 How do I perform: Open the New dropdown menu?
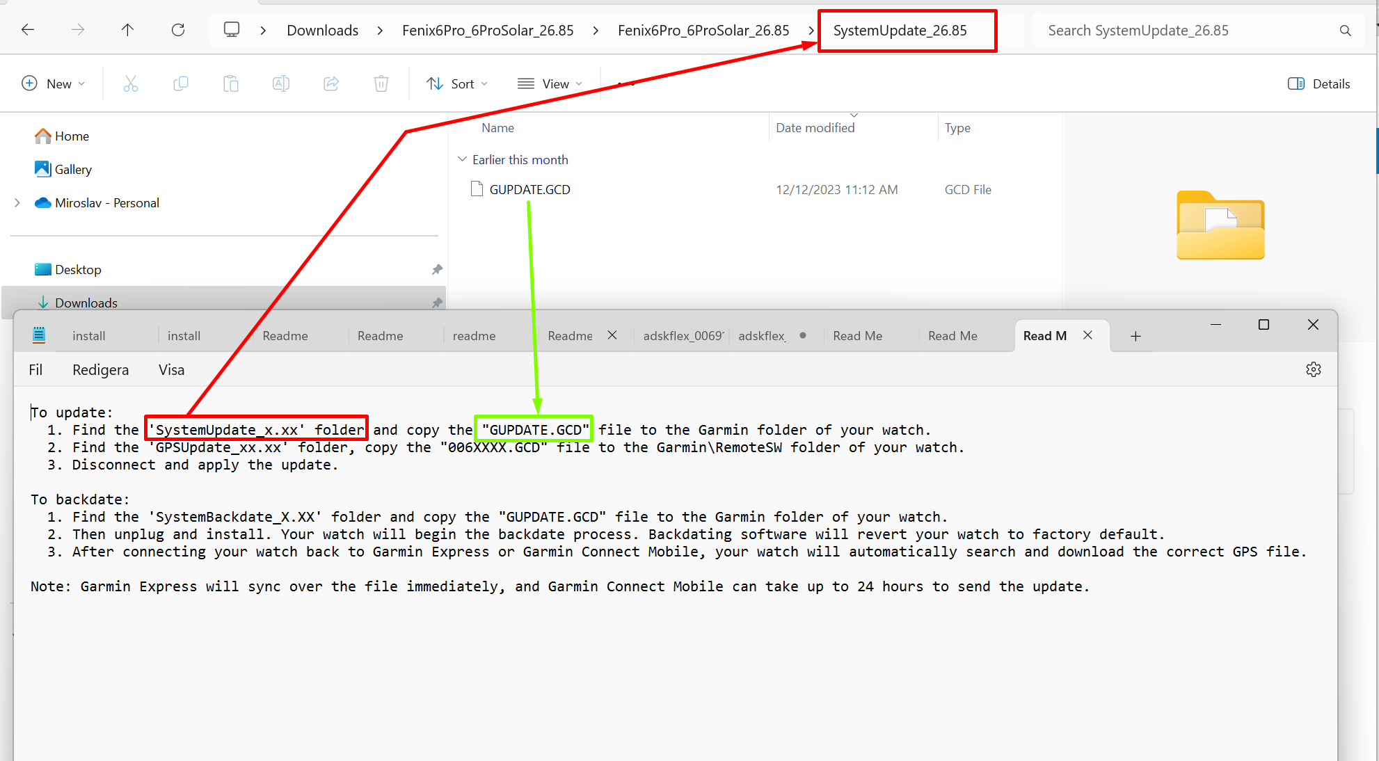coord(53,83)
